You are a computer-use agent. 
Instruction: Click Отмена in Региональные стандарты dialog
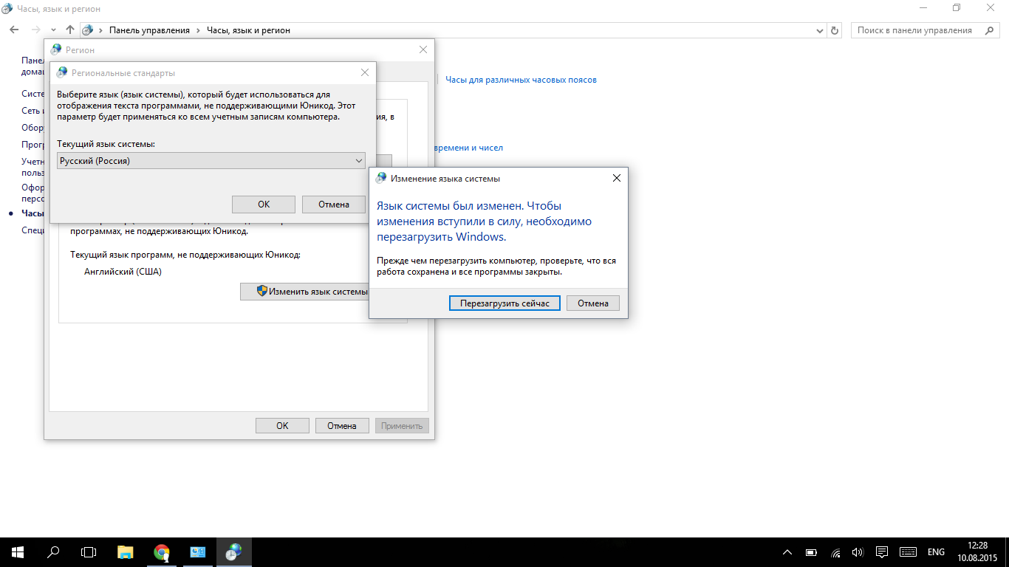pos(334,205)
